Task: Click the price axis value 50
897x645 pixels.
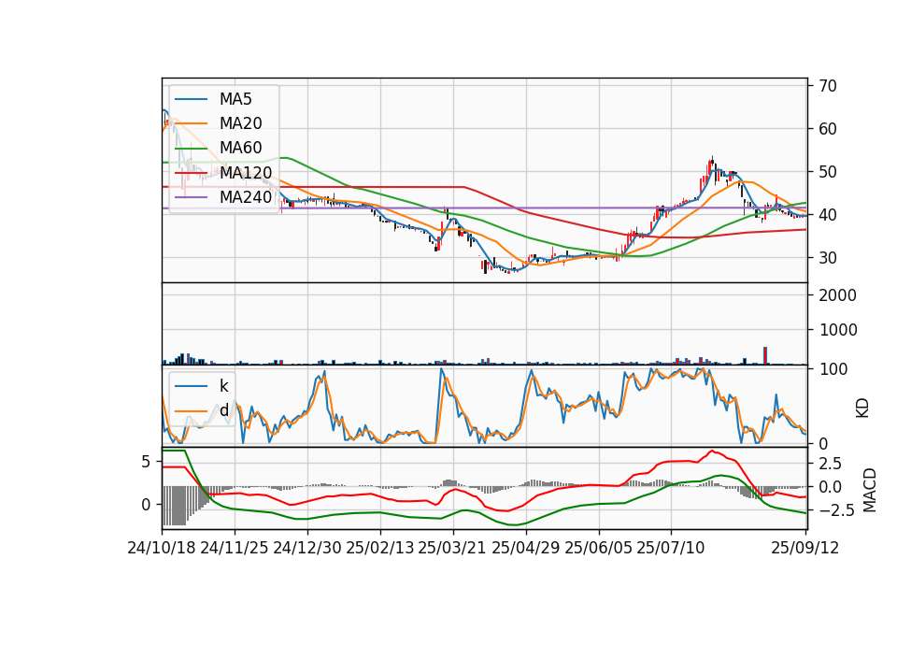Action: (827, 172)
